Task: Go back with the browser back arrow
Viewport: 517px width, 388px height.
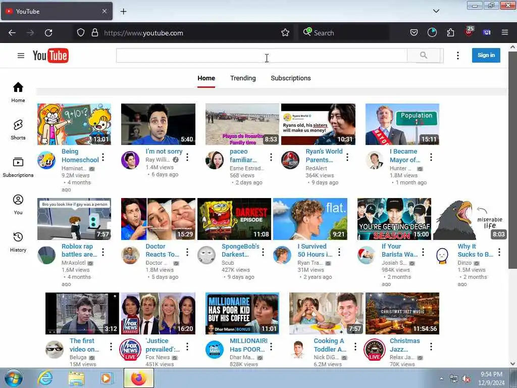Action: [x=12, y=33]
